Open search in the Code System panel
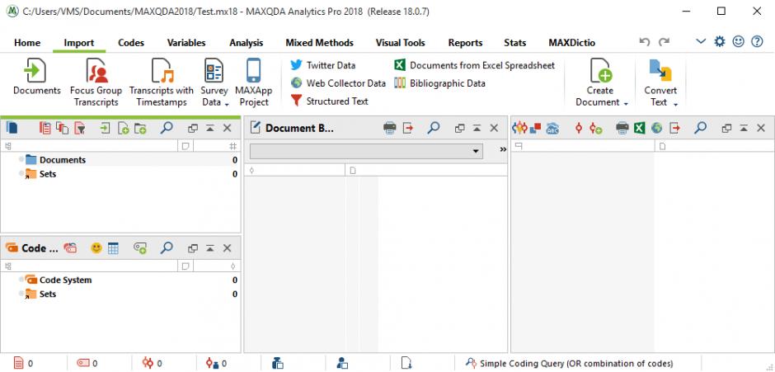The image size is (775, 372). [167, 247]
